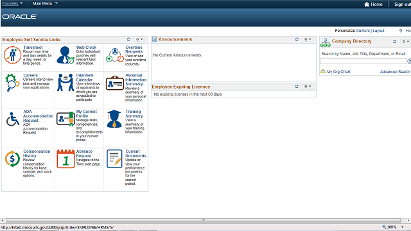411x231 pixels.
Task: Open the ADA Accommodation wheelchair icon
Action: (13, 119)
